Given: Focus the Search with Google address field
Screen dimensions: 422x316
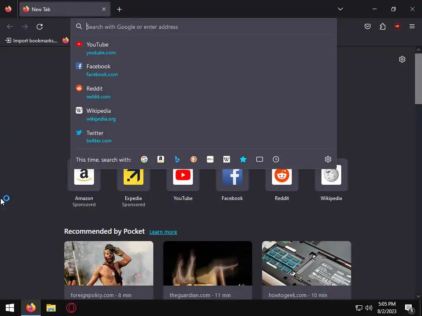Looking at the screenshot, I should (x=204, y=27).
